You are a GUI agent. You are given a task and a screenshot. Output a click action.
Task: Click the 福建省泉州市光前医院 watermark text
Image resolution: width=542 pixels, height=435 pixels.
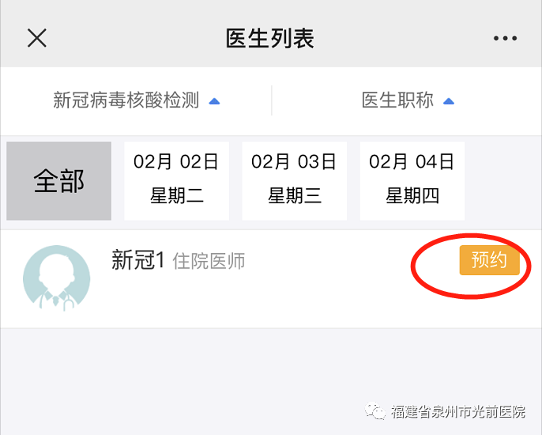[x=458, y=412]
